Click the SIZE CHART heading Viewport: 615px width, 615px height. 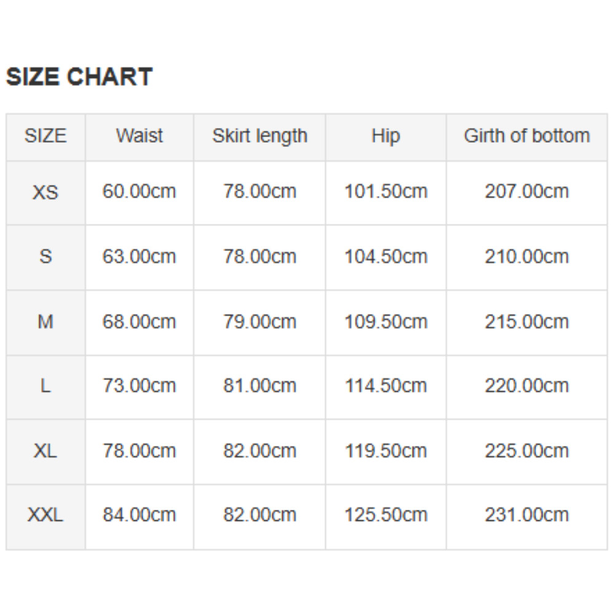click(79, 77)
